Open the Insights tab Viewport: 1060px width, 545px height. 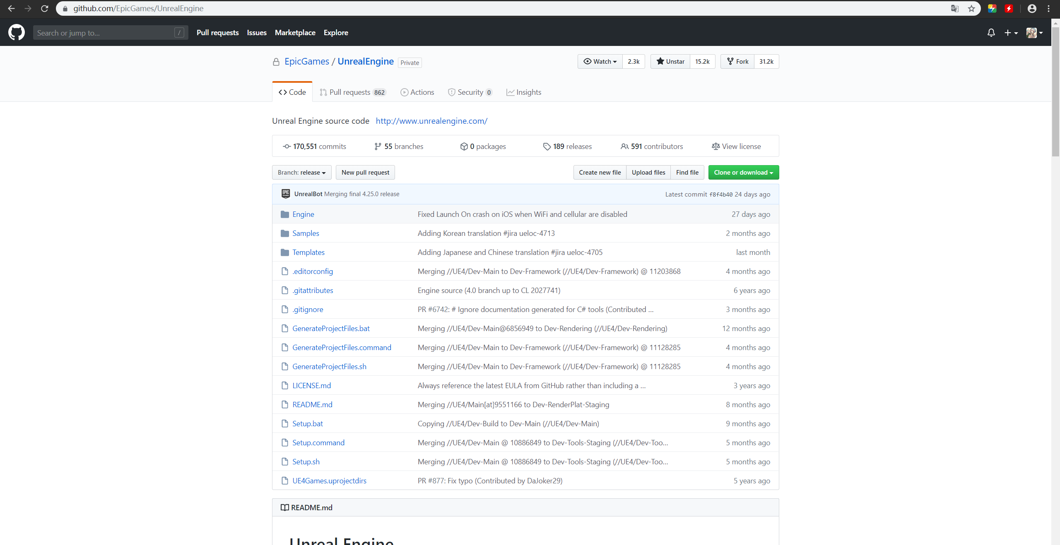pyautogui.click(x=524, y=92)
